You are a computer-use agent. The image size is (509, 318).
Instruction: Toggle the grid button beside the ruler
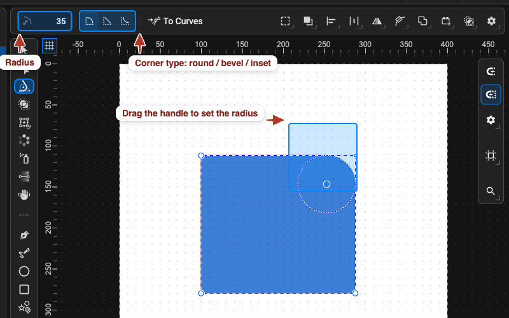point(50,46)
